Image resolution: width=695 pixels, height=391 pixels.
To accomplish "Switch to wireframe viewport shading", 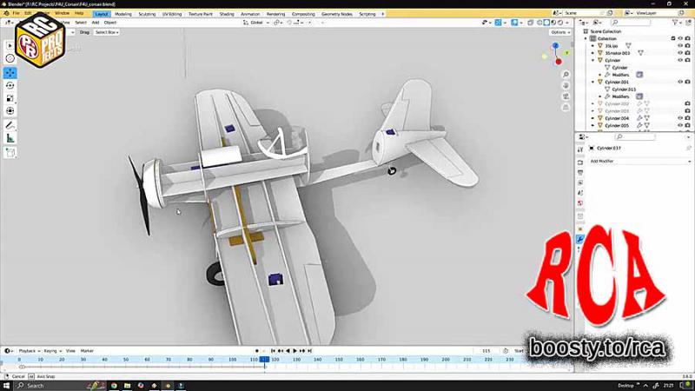I will point(539,23).
